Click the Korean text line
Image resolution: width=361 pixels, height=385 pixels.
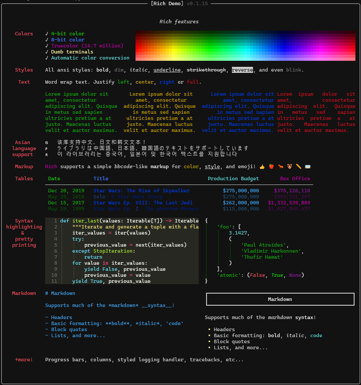coord(147,154)
